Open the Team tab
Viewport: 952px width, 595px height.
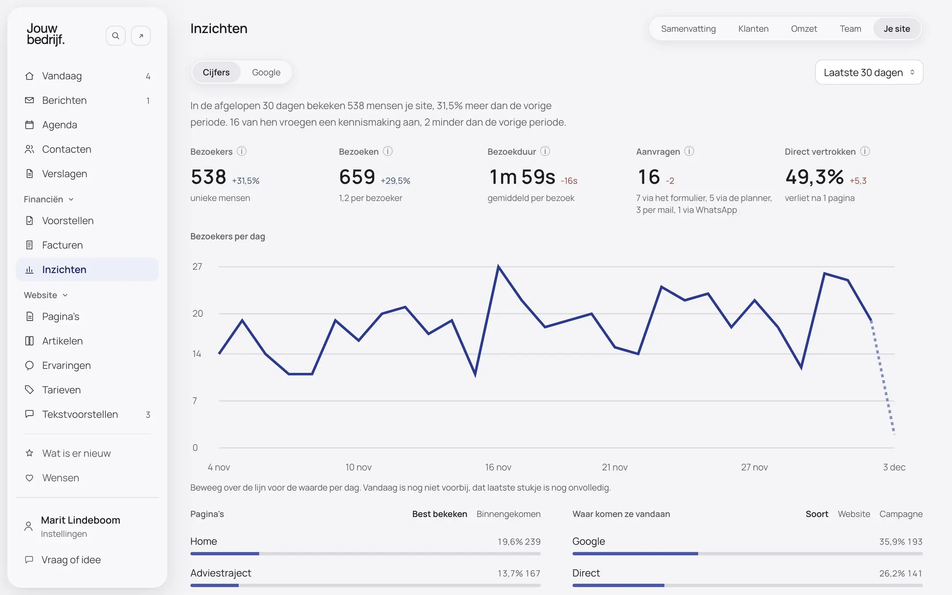pos(850,29)
